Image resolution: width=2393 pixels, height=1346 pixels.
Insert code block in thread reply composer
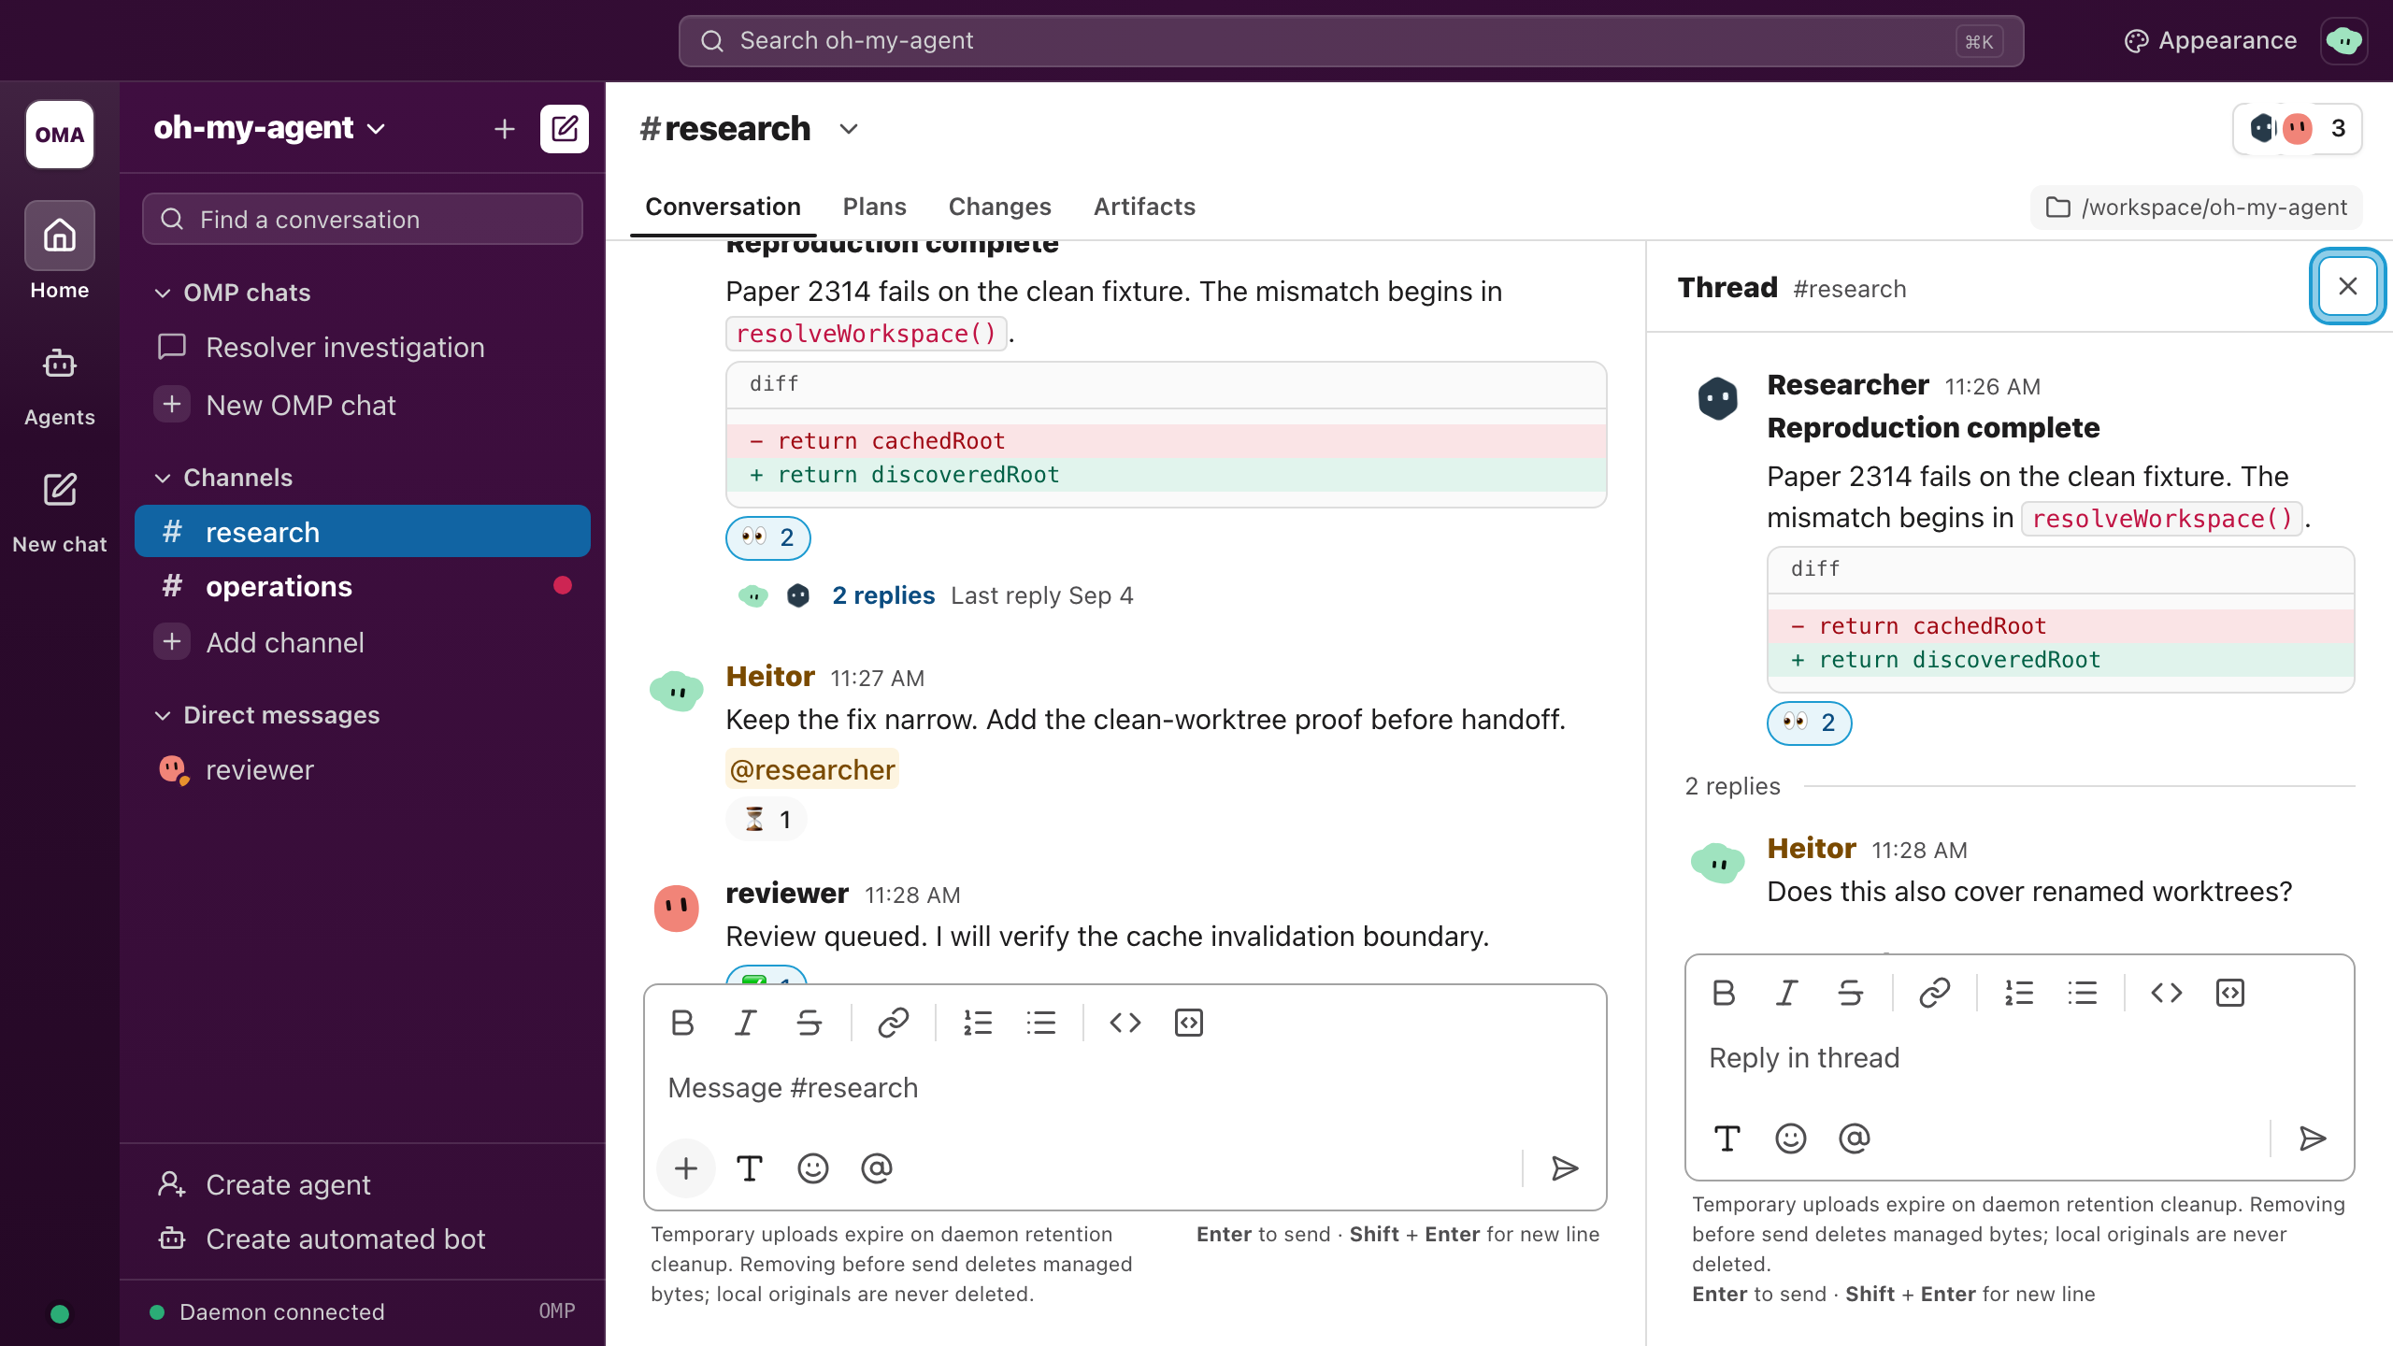click(x=2230, y=993)
